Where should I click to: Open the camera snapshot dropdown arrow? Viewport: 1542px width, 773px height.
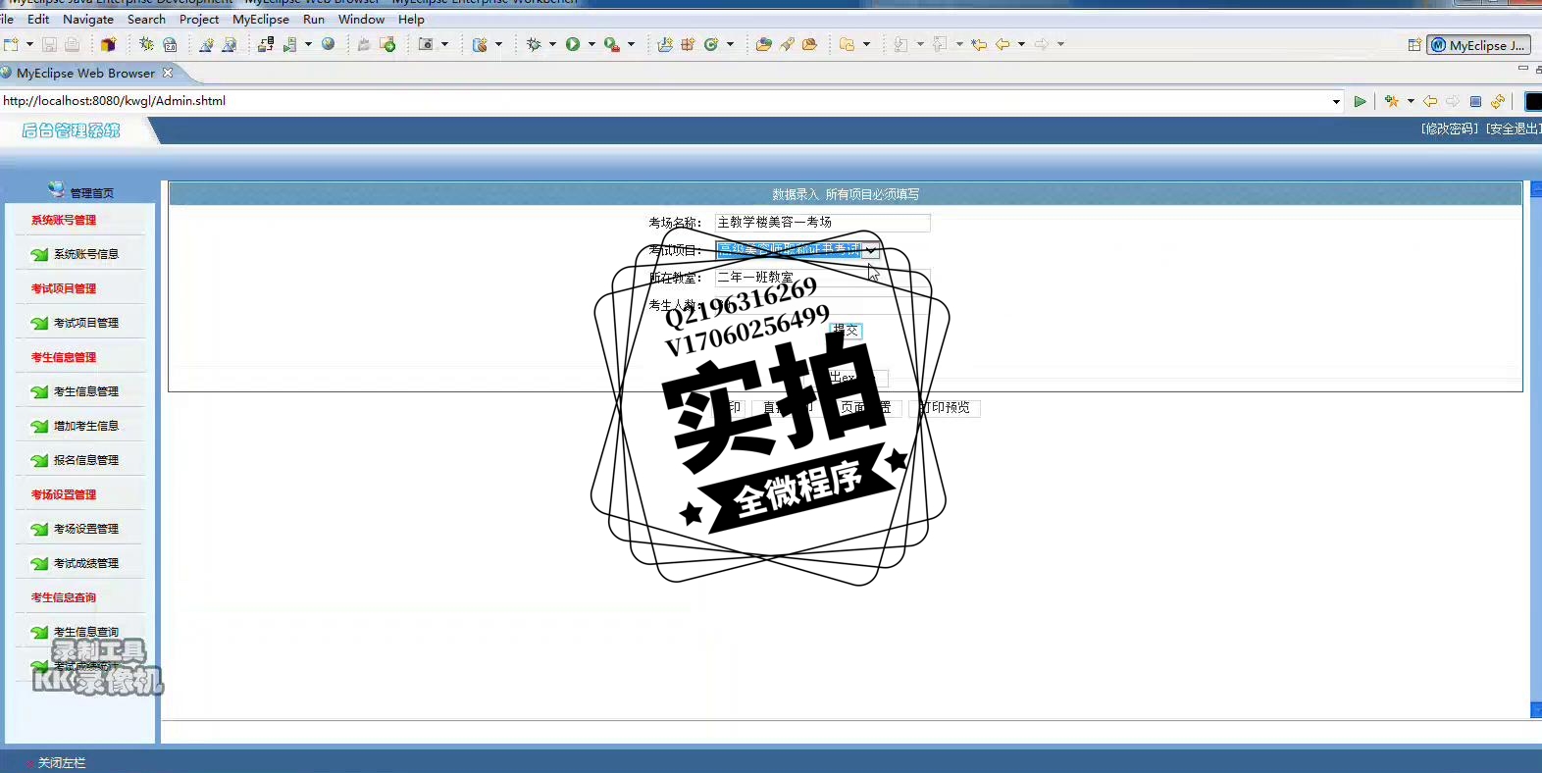pyautogui.click(x=444, y=44)
